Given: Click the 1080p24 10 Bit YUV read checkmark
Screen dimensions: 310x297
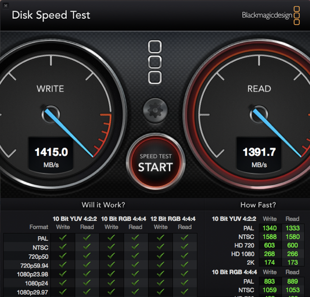Looking at the screenshot, I should pos(87,283).
